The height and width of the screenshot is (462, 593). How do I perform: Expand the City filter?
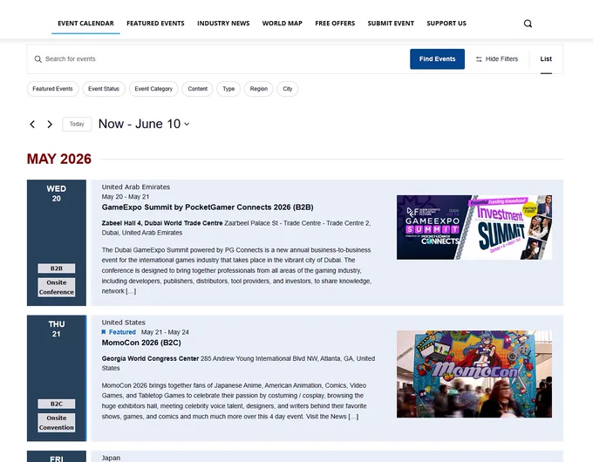[288, 89]
